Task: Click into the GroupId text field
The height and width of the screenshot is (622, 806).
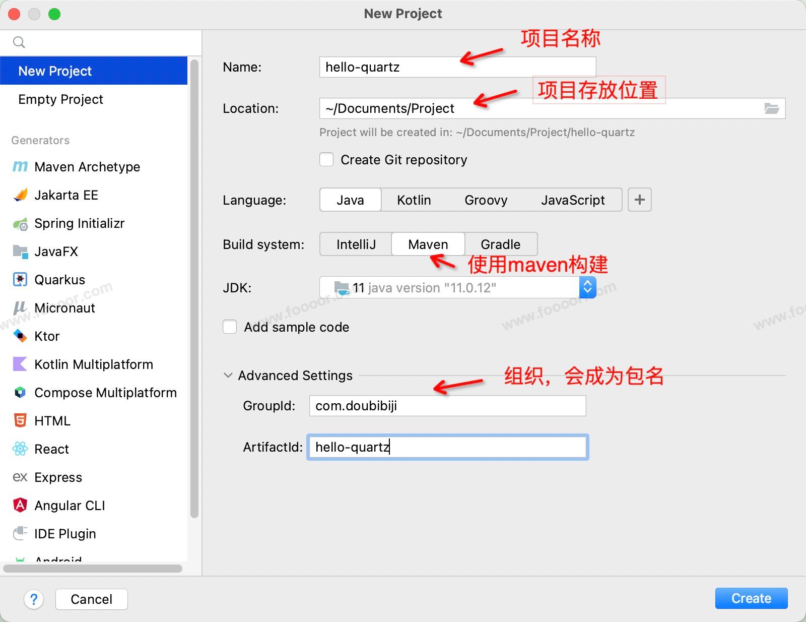Action: point(447,406)
